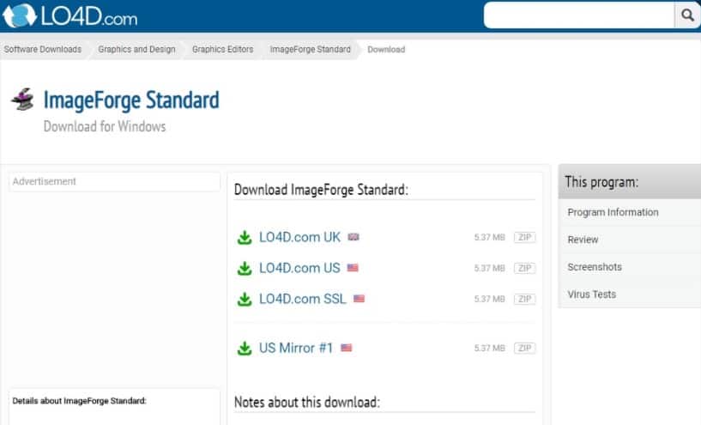Screen dimensions: 701x425
Task: Click green download arrow for LO4D.com US
Action: 245,269
